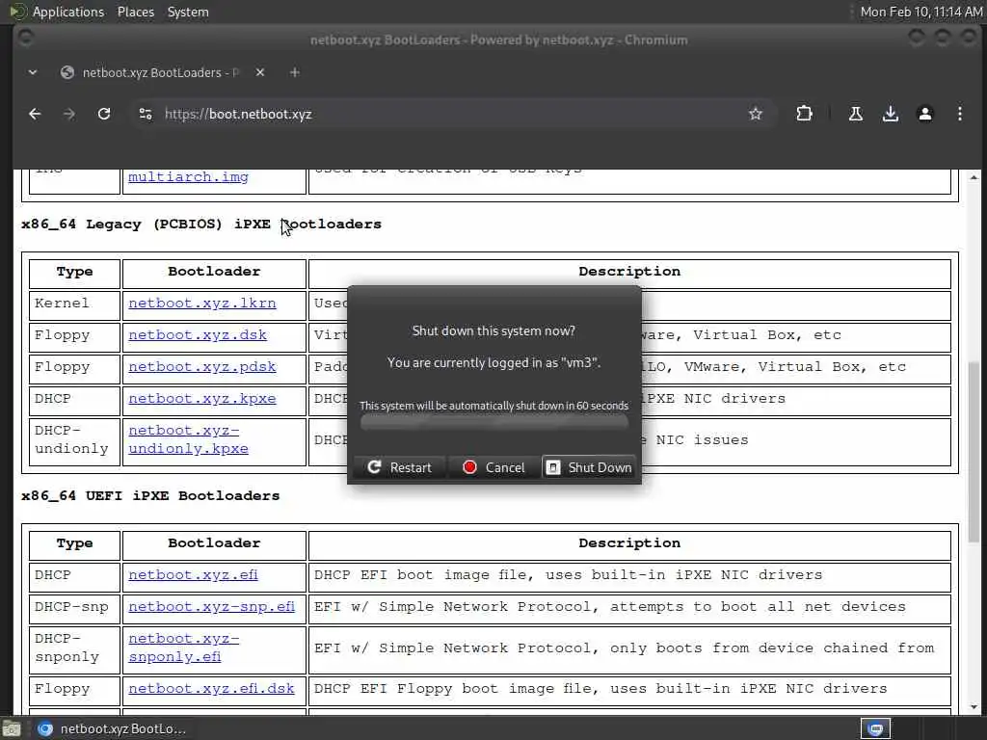Open the Places menu
987x740 pixels.
pyautogui.click(x=136, y=12)
